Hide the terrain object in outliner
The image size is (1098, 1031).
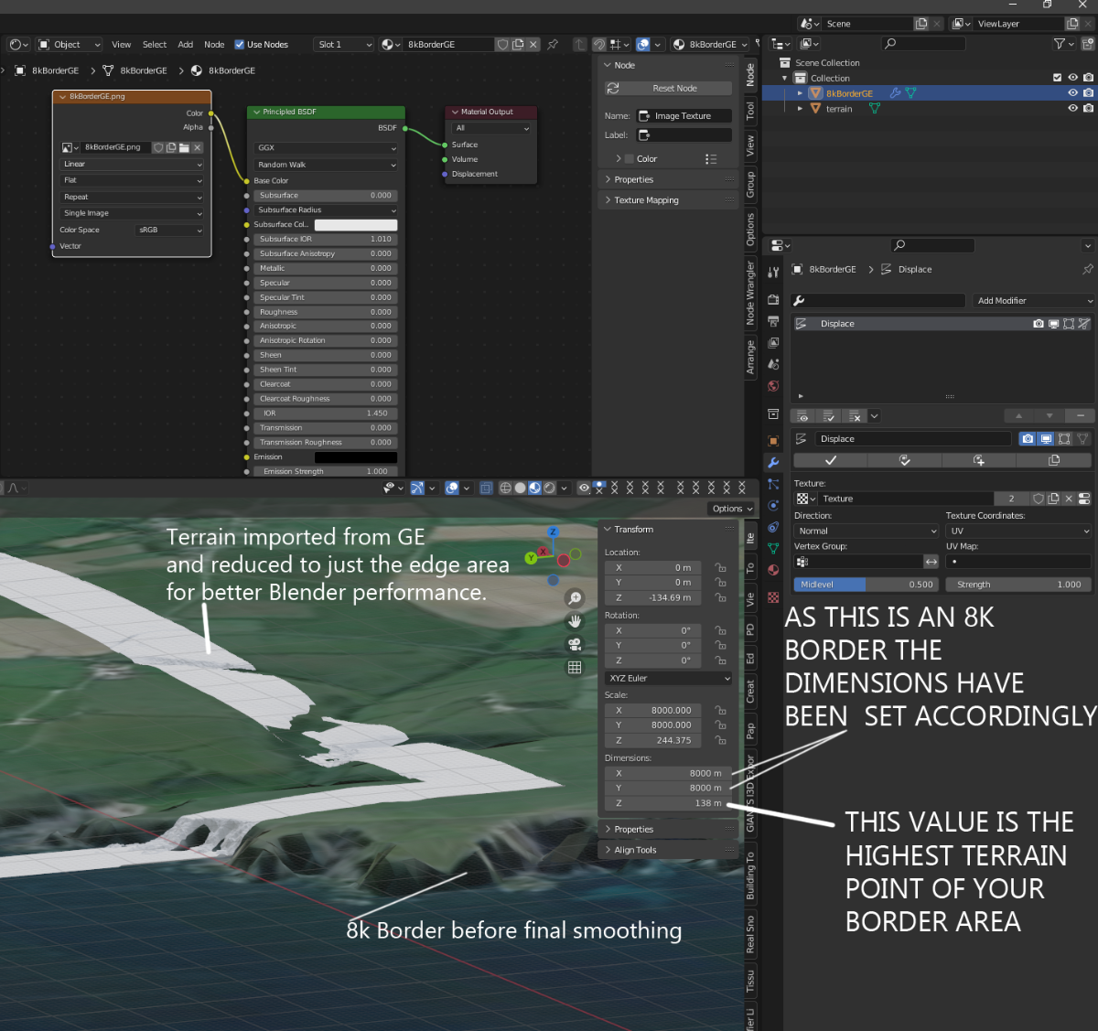pos(1072,109)
